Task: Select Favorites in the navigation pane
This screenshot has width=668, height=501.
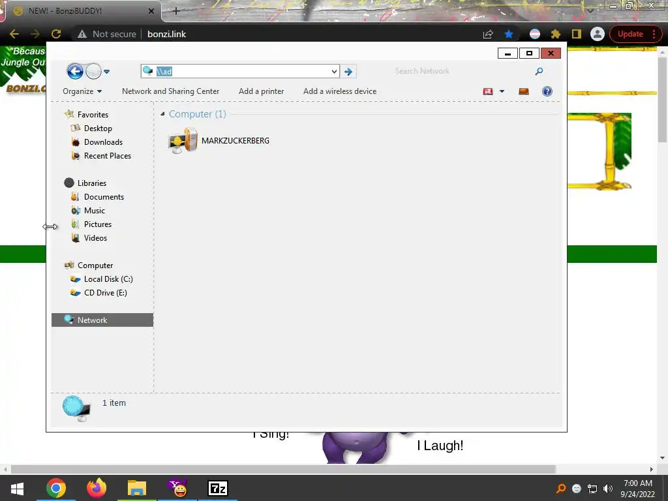Action: coord(93,115)
